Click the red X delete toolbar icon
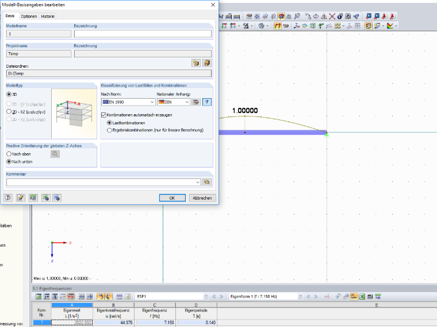 pos(332,17)
